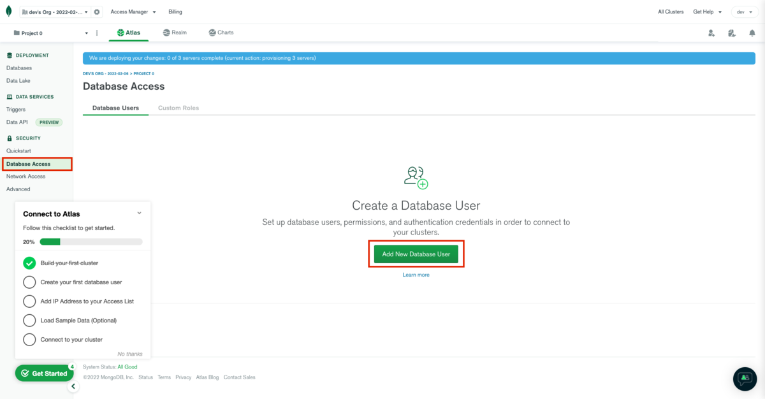Image resolution: width=765 pixels, height=399 pixels.
Task: Select the Database Users tab
Action: pyautogui.click(x=115, y=108)
